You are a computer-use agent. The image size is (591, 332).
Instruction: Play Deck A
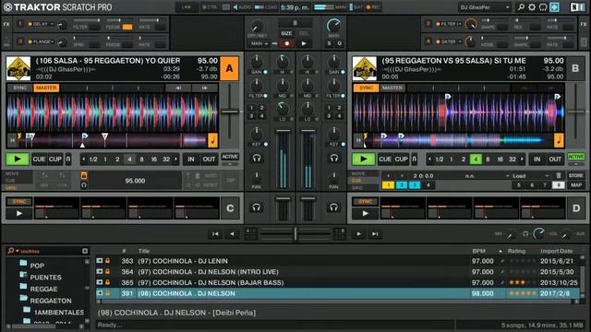pyautogui.click(x=18, y=160)
